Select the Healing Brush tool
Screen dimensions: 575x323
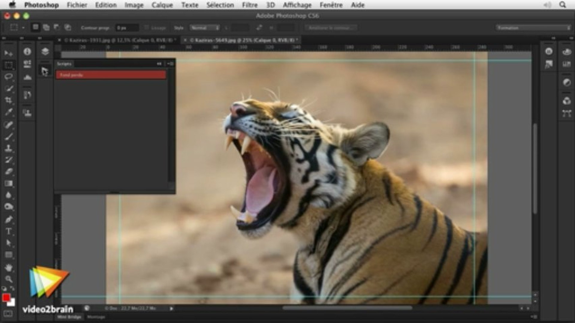(8, 124)
